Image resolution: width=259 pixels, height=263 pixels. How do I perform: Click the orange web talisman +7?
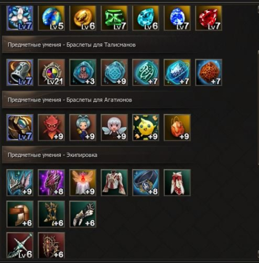209,72
